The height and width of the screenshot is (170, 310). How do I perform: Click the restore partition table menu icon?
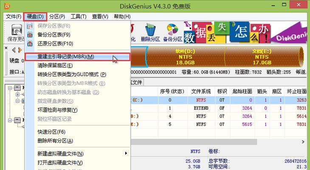point(30,43)
